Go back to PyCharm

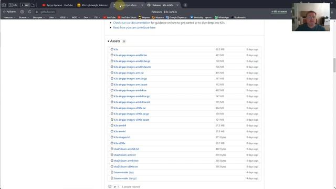9,12
